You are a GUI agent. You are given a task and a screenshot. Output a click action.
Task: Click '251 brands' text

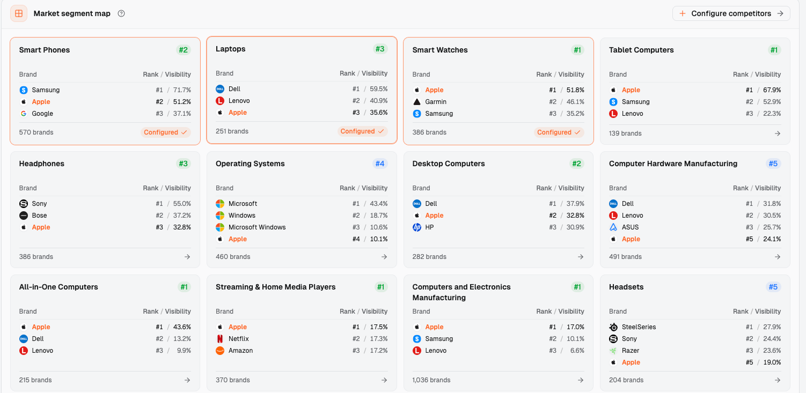tap(232, 131)
